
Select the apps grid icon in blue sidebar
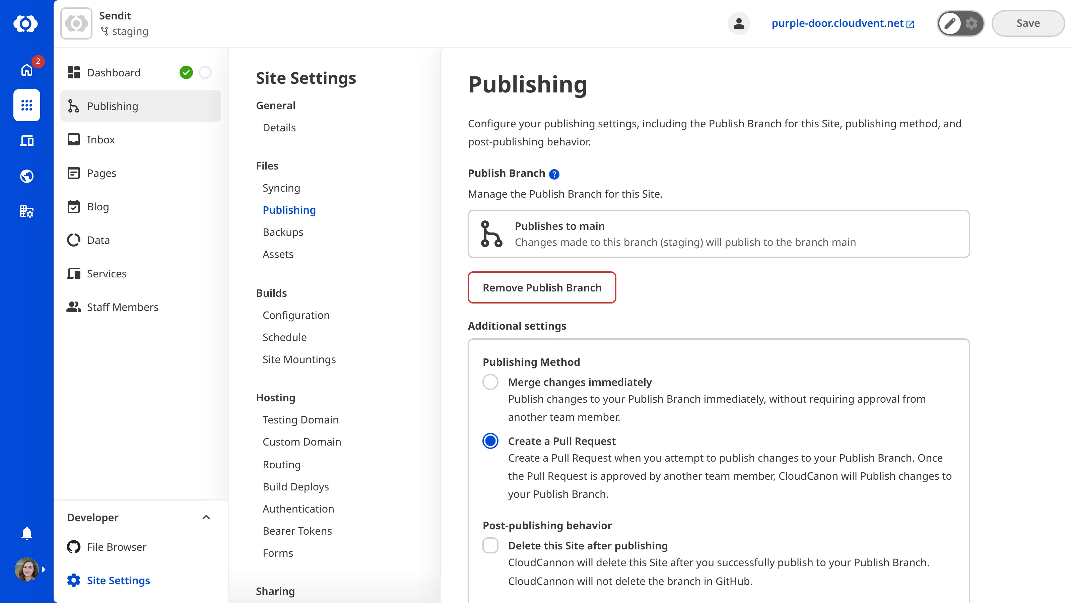[x=26, y=105]
